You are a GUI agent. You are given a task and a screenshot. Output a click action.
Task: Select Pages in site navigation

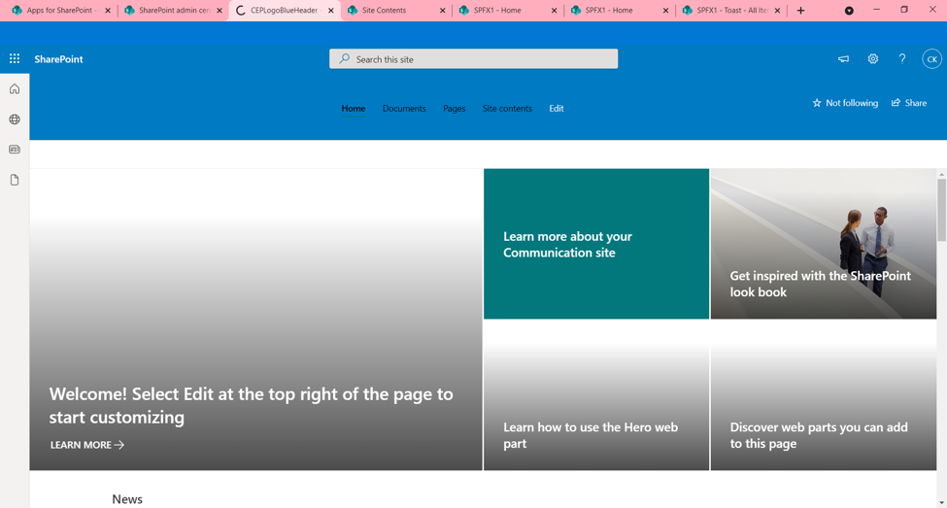click(x=454, y=109)
